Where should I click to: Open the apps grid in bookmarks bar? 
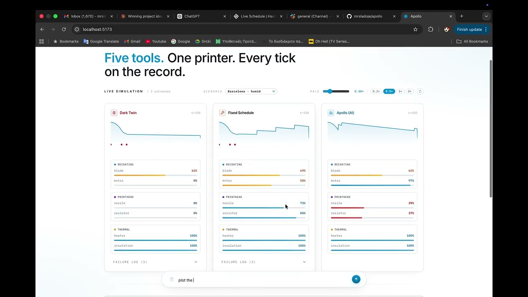pyautogui.click(x=41, y=41)
